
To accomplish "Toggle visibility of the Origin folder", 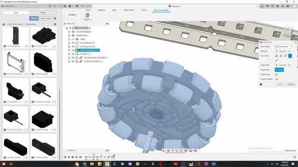I will pyautogui.click(x=73, y=39).
